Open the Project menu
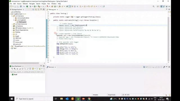This screenshot has width=180, height=101. [x=44, y=4]
